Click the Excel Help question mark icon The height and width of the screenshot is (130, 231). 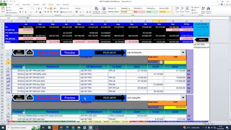pos(222,4)
